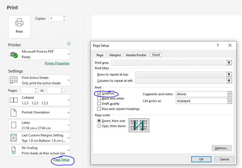Open the Microsoft Print to PDF printer dropdown
The image size is (242, 168).
click(x=39, y=54)
